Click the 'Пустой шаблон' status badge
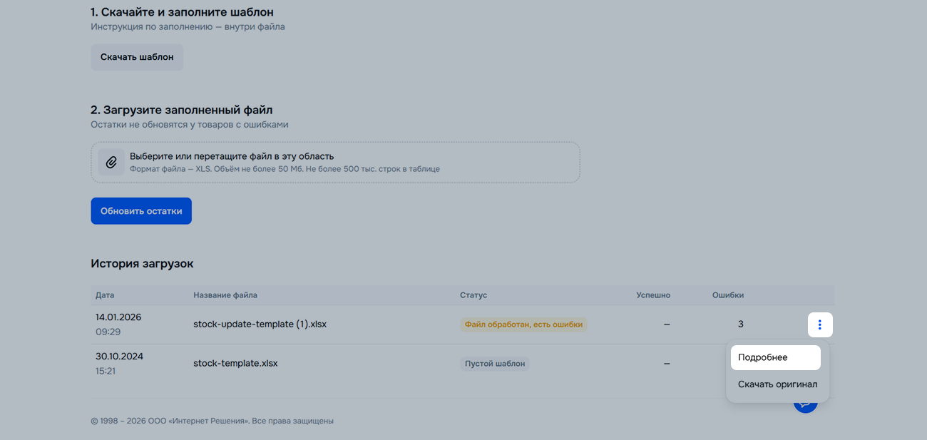 pos(495,364)
